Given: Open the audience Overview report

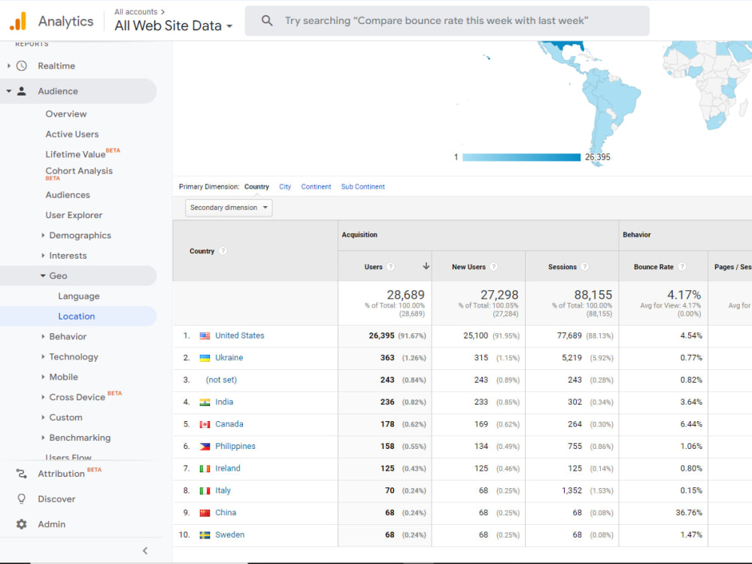Looking at the screenshot, I should click(66, 114).
